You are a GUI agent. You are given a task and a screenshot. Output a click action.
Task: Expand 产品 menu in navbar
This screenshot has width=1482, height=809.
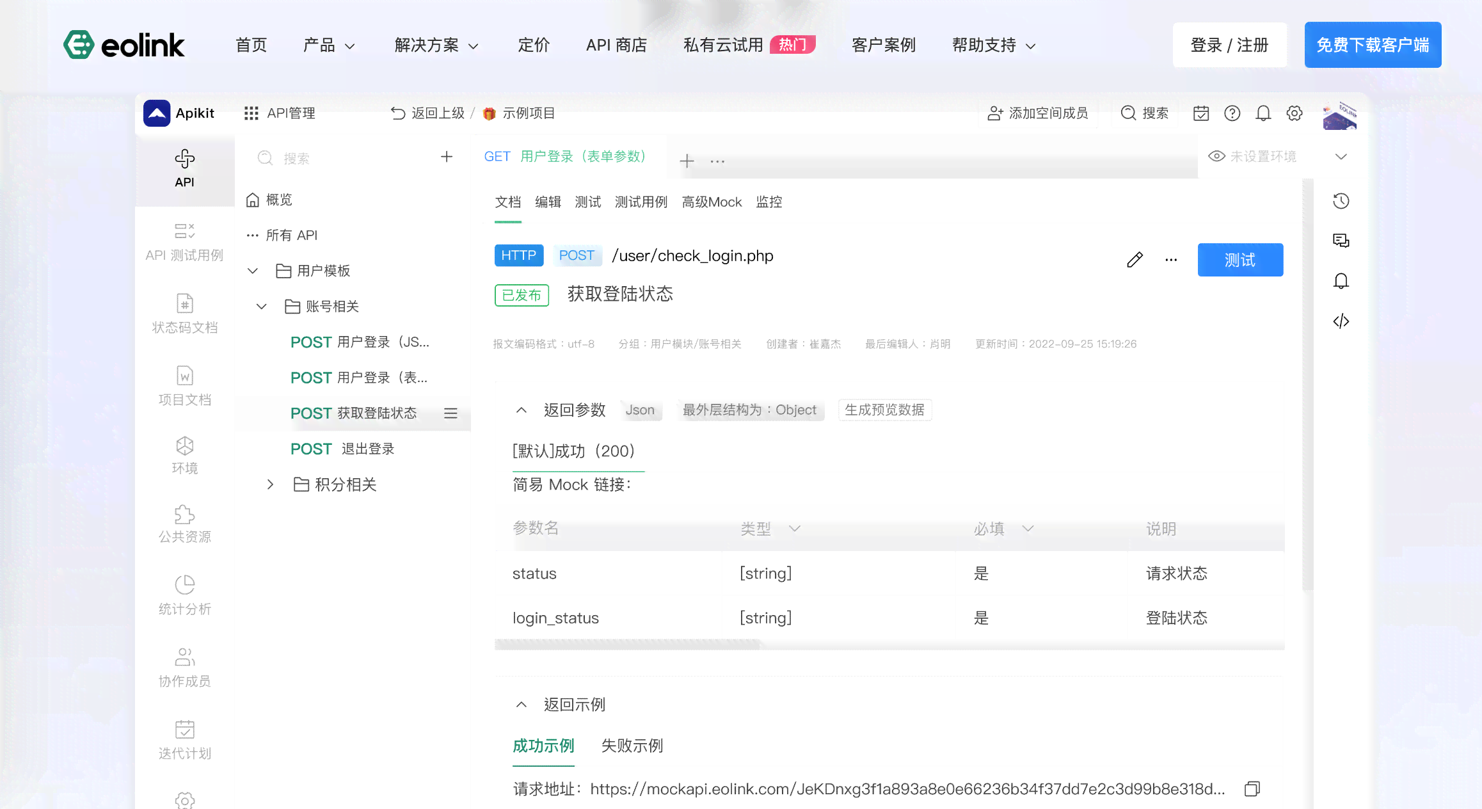[x=329, y=45]
